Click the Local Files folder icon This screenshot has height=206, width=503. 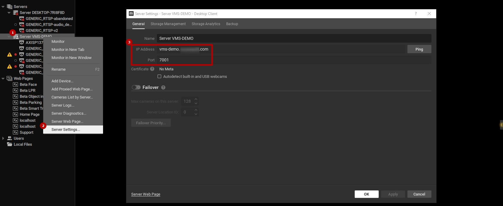[x=10, y=144]
